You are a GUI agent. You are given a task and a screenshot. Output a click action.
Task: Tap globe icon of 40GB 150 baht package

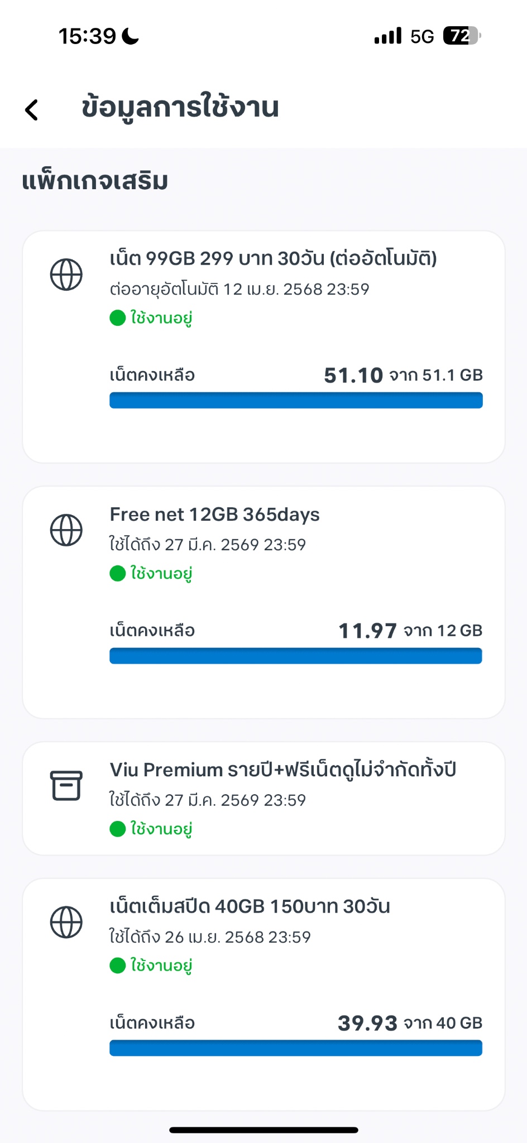coord(66,922)
